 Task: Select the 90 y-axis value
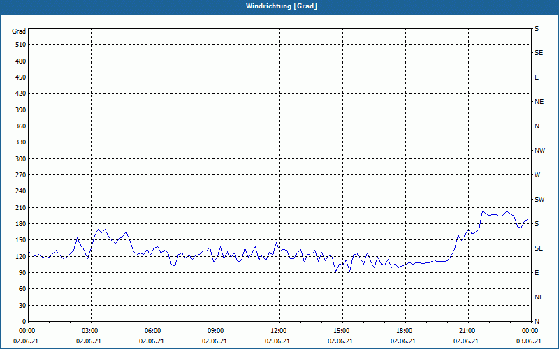point(22,273)
